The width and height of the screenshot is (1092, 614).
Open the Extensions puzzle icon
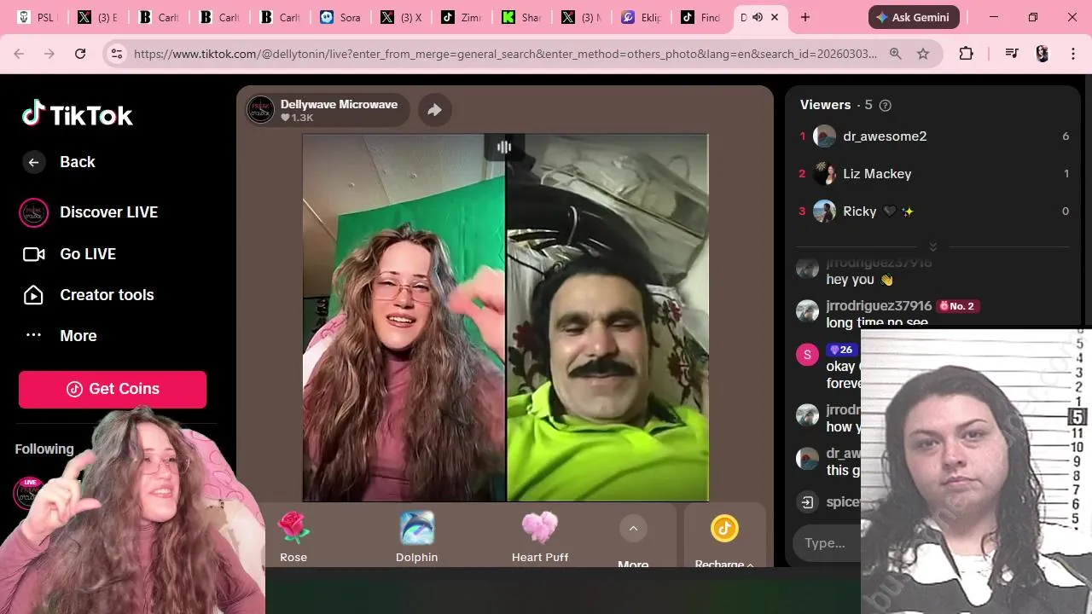966,54
